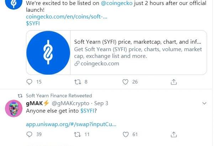Retweet the coingecko listing tweet
217x146 pixels.
[78, 82]
